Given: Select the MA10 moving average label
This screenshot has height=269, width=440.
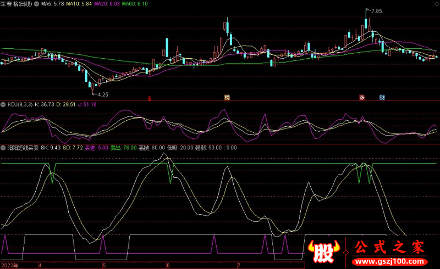Looking at the screenshot, I should (x=80, y=4).
